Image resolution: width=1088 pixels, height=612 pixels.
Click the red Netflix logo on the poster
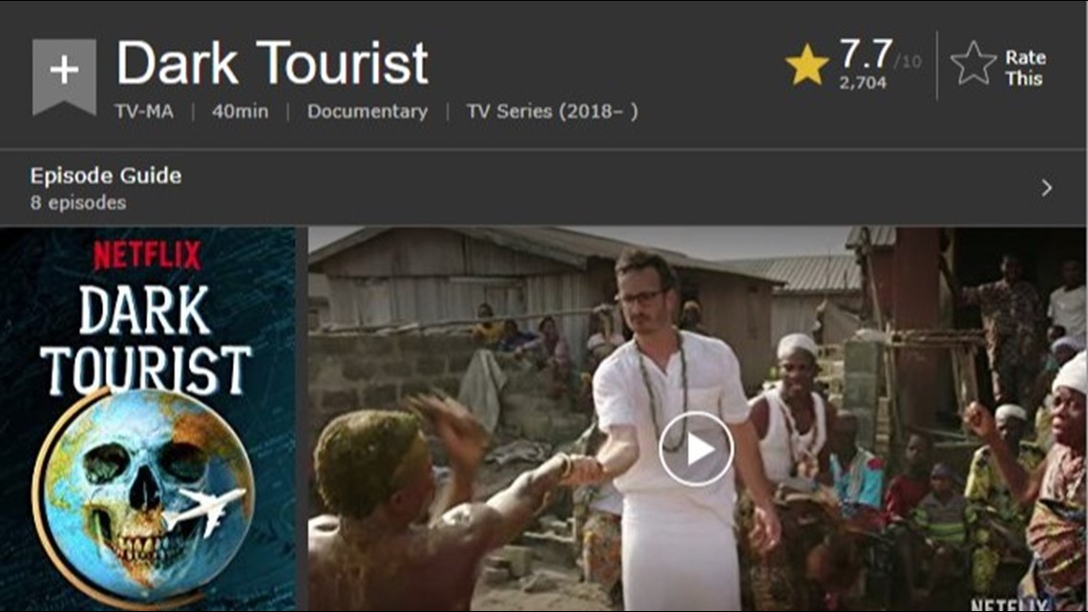tap(147, 255)
